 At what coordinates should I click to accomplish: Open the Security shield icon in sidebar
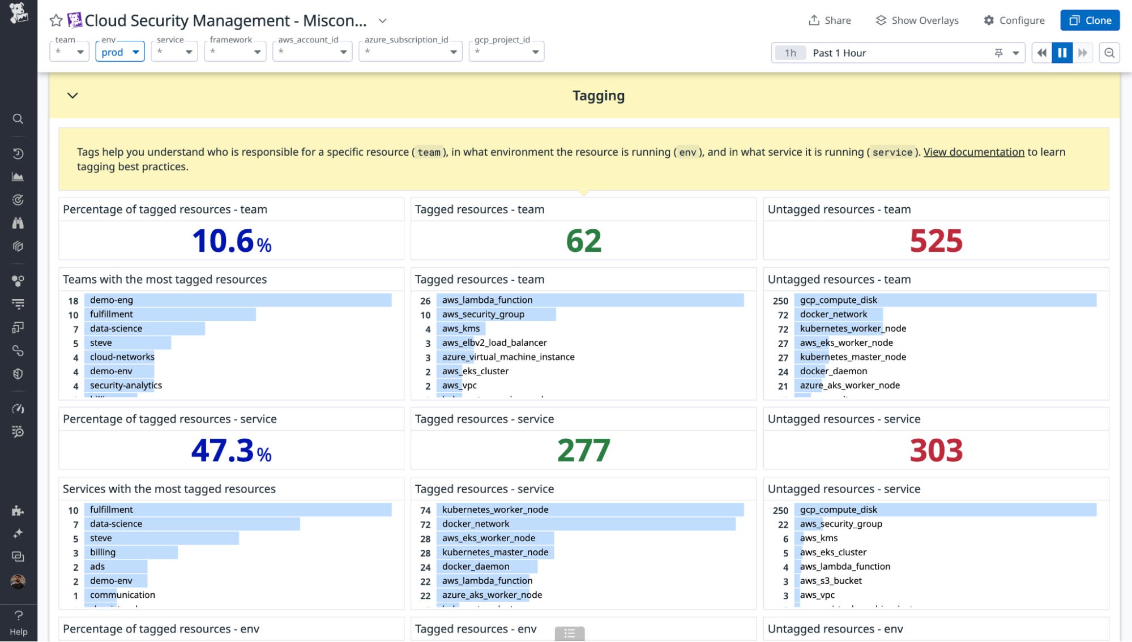(18, 373)
